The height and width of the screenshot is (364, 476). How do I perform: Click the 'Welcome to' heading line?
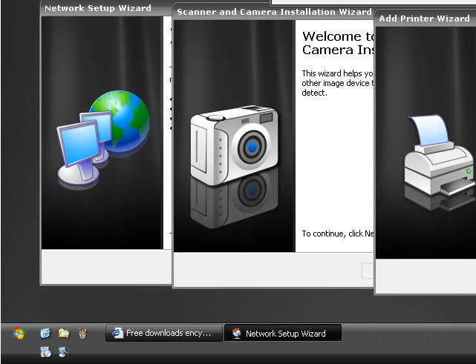[338, 36]
